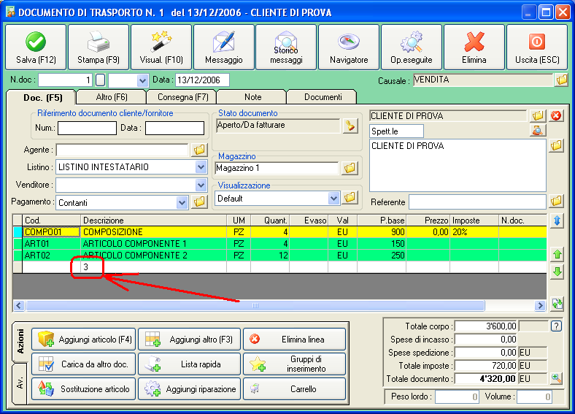This screenshot has width=575, height=414.
Task: Open Visual. (F10) preview
Action: point(161,47)
